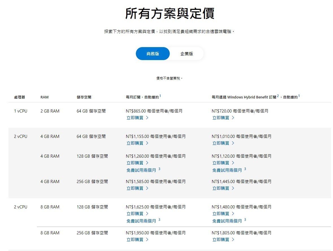
Task: Open 免費試用兩個月 under NT$1,480.00 plan
Action: (227, 221)
